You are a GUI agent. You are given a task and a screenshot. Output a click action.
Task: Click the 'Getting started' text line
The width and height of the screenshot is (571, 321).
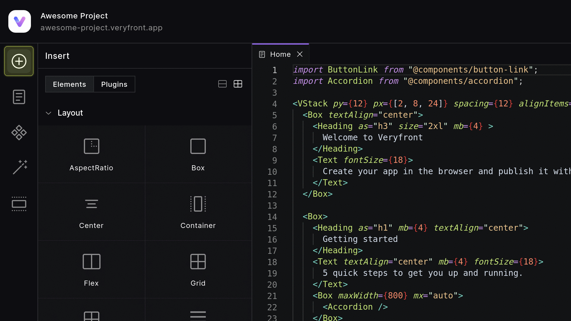point(360,239)
